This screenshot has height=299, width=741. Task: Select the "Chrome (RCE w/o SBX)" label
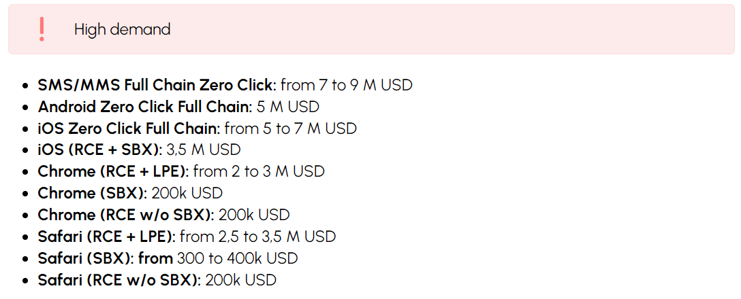[125, 215]
